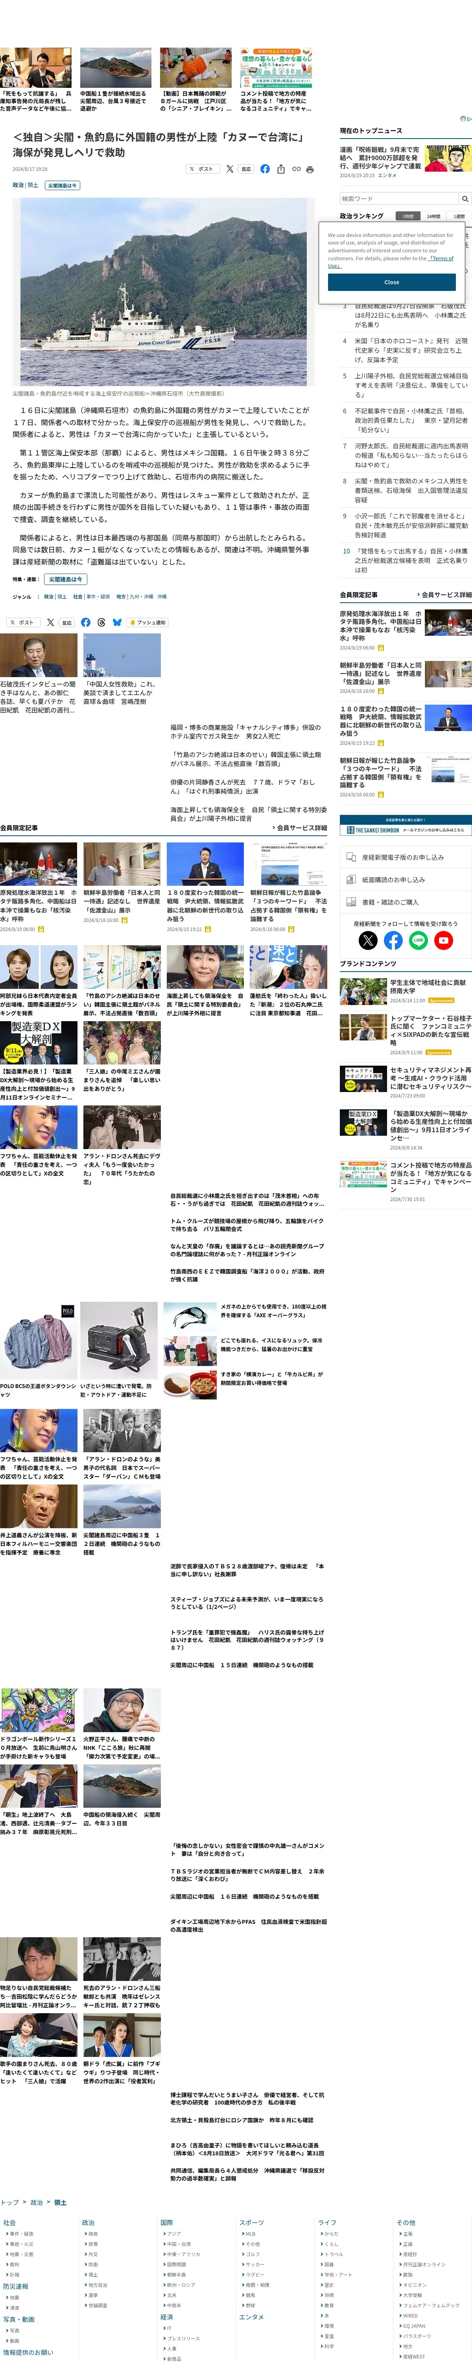This screenshot has width=472, height=2362.
Task: Open the 防災速報 footer heading
Action: [16, 2287]
